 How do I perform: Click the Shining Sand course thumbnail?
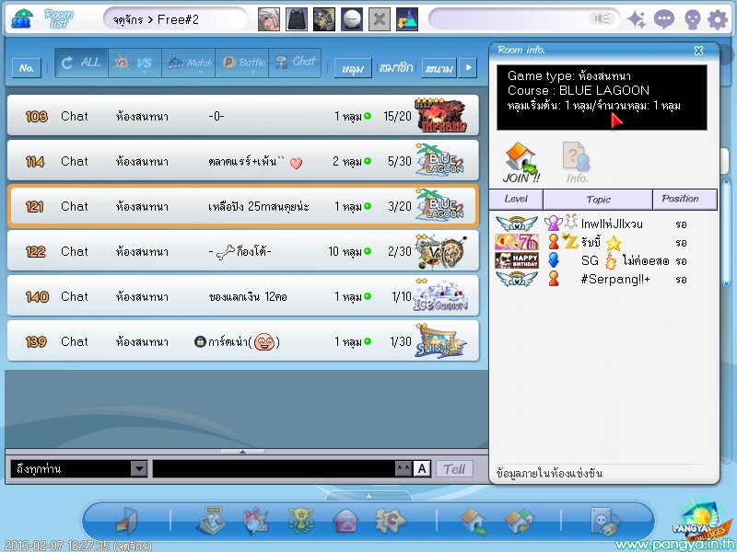[440, 340]
